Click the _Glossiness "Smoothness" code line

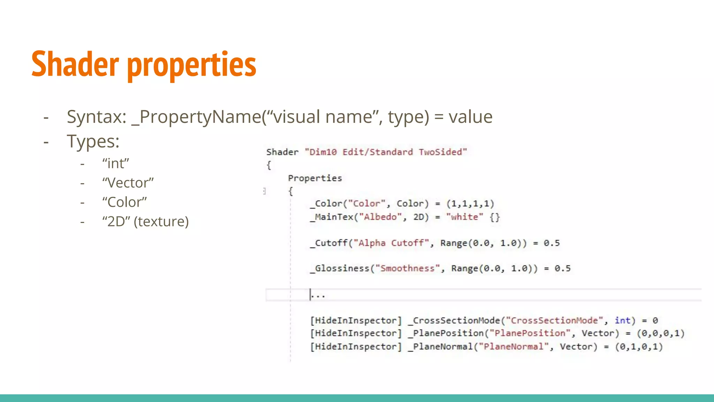(440, 269)
